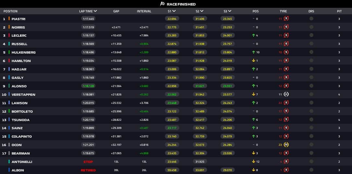Click Sainz's DRS indicator dot
Viewport: 352px width, 174px height.
[x=311, y=128]
